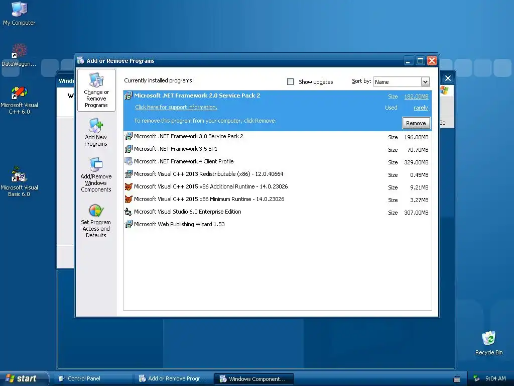Click the rarely used link
Screen dimensions: 514x386
coord(421,108)
